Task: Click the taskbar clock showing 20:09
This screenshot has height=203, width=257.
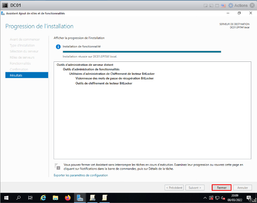Action: coord(234,198)
